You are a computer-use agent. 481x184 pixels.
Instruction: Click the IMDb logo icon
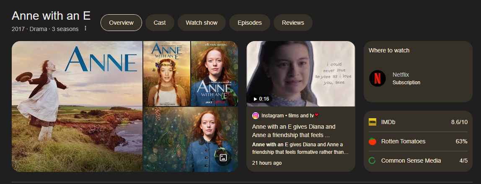coord(372,122)
